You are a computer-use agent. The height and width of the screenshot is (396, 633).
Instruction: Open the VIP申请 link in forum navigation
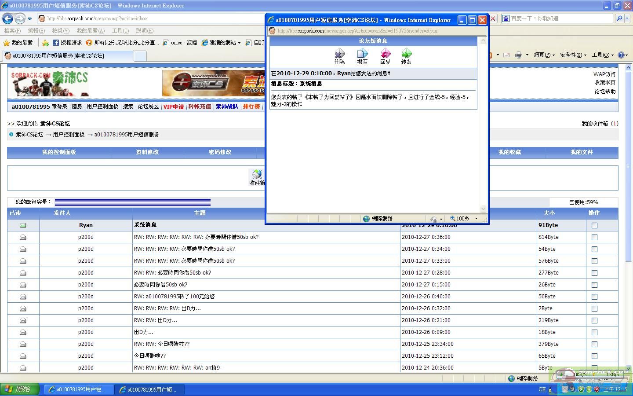(x=173, y=106)
